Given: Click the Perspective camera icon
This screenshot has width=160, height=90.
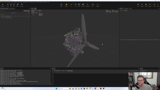Looking at the screenshot, I should point(87,4).
